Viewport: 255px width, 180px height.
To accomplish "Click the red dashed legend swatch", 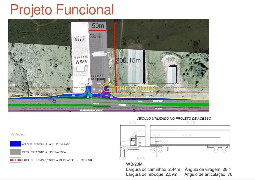I will coord(15,160).
